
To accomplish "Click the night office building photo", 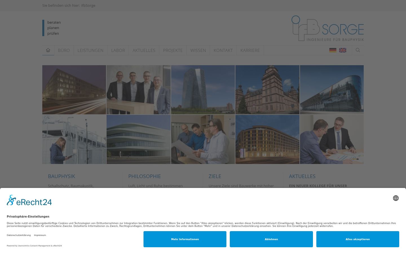I will tap(74, 90).
